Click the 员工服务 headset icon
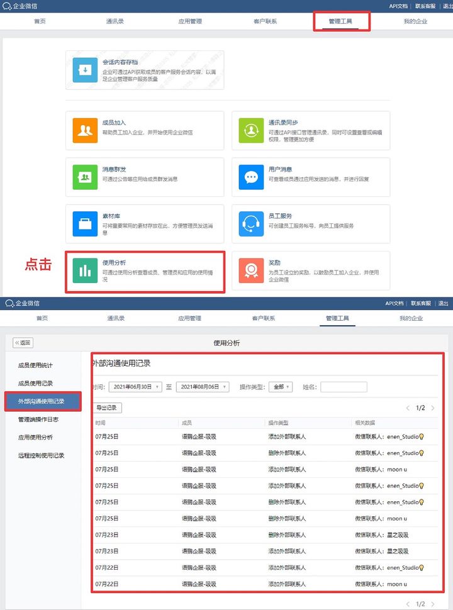 251,223
